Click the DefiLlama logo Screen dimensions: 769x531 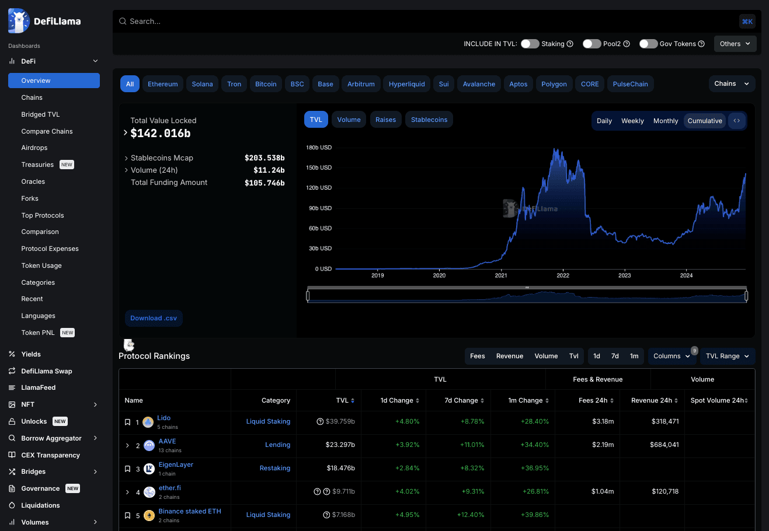(x=44, y=21)
